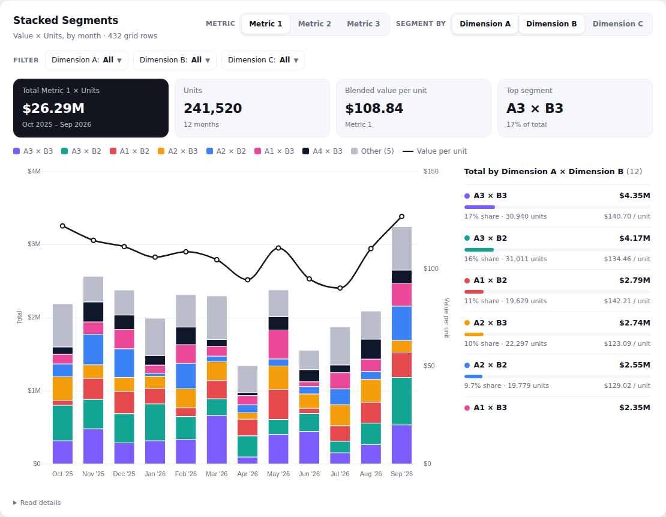Click orange A2 × B3 segment in Aug '26 bar
Screen dimensions: 666x517
pyautogui.click(x=371, y=391)
